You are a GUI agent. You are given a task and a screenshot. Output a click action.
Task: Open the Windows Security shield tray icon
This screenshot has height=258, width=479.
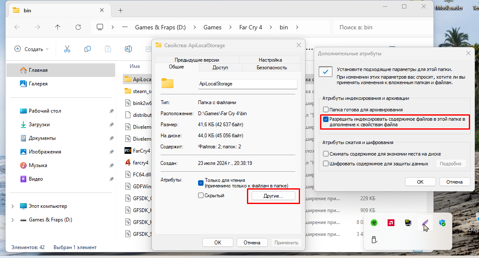(x=442, y=222)
